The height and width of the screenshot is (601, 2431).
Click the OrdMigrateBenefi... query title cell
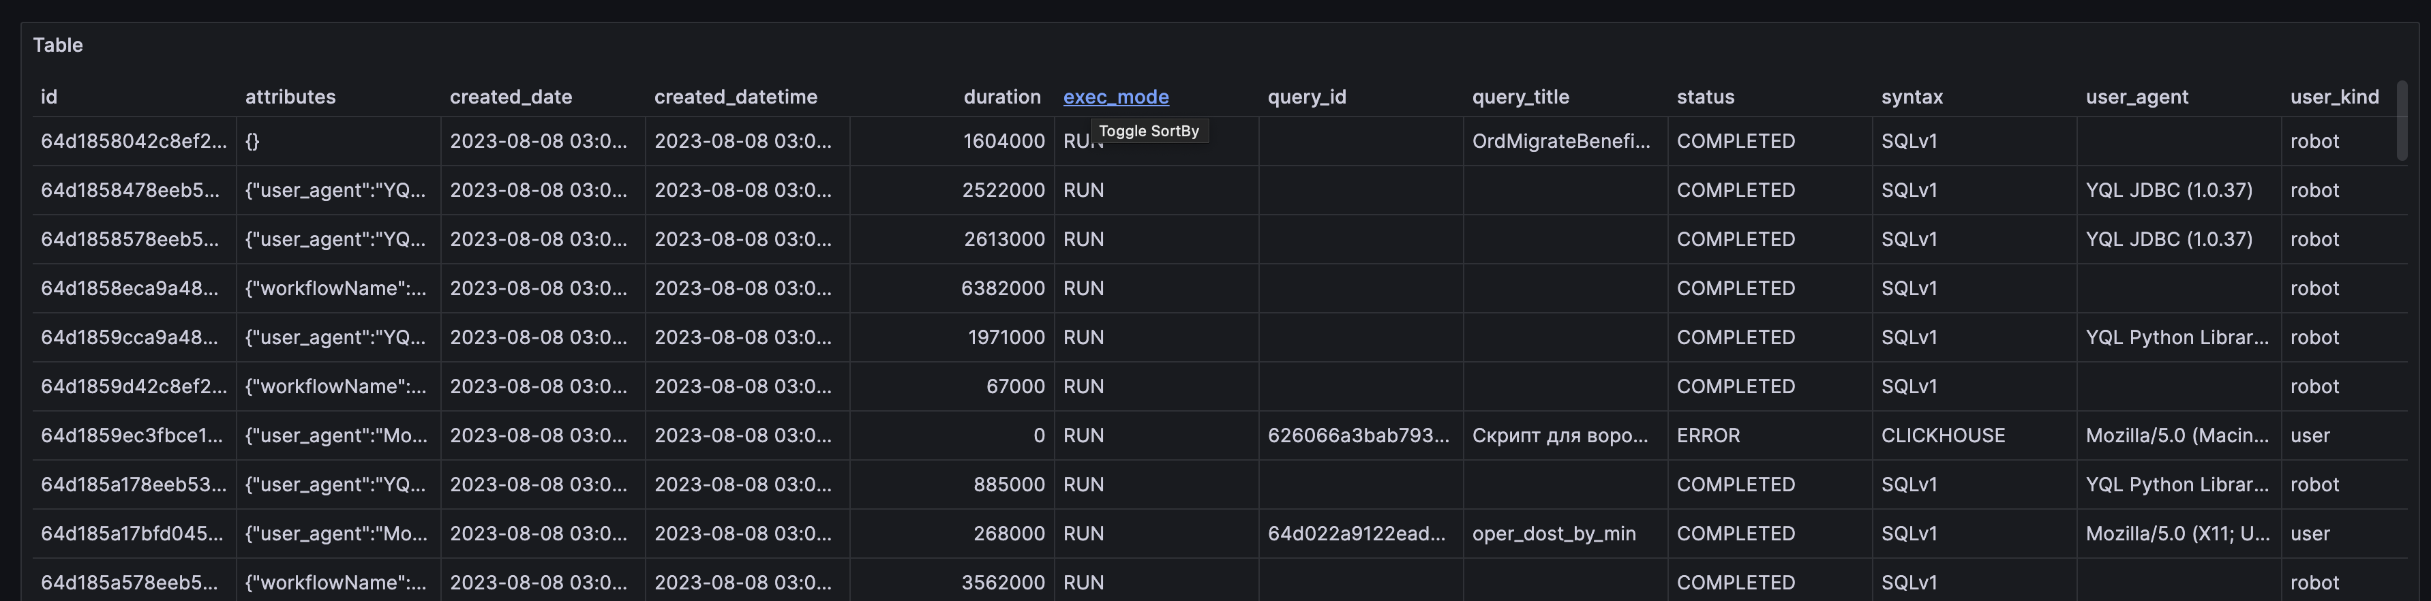[x=1561, y=142]
